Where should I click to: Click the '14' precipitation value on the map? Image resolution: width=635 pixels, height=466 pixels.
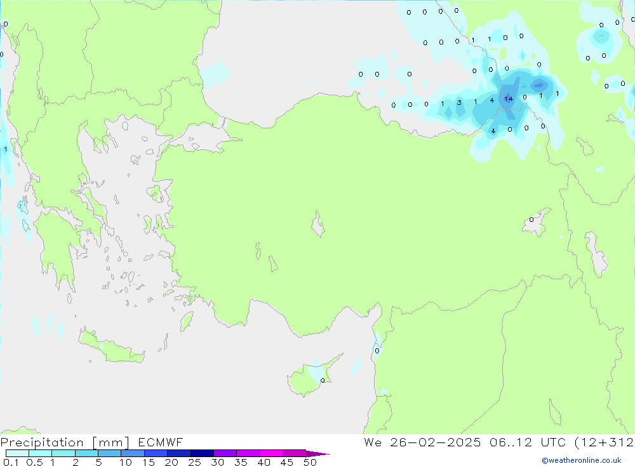pos(509,99)
